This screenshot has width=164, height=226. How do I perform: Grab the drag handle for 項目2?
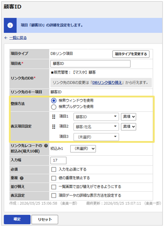(x=54, y=127)
